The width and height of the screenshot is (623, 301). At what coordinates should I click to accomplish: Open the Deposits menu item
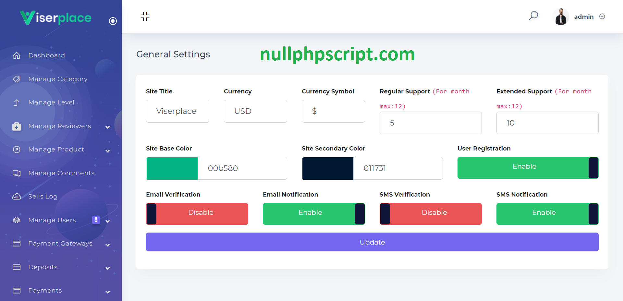click(x=43, y=267)
